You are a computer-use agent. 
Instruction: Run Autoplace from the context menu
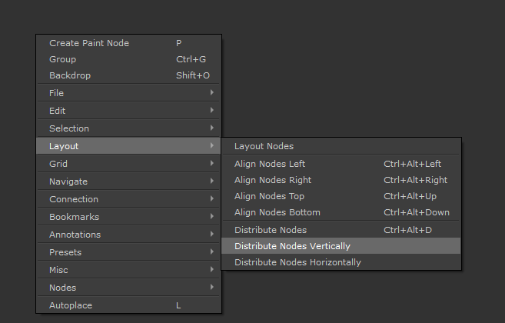click(71, 305)
